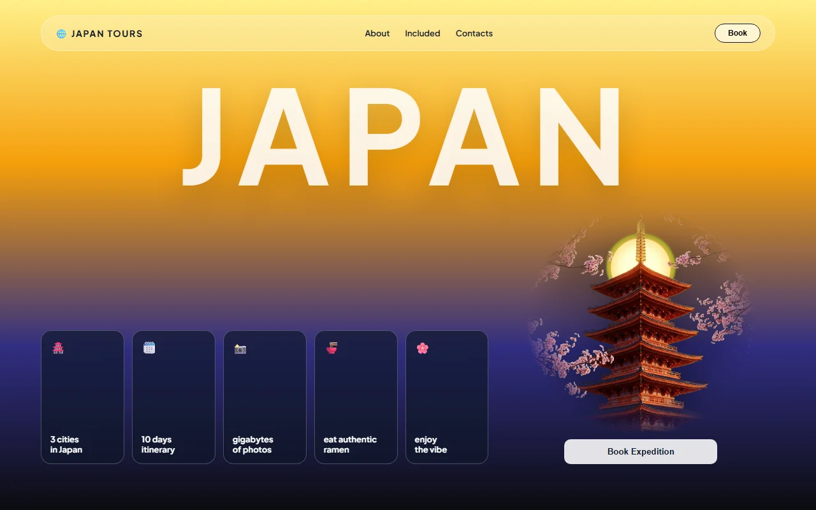Click the 'gigabytes of photos' text

[x=253, y=444]
